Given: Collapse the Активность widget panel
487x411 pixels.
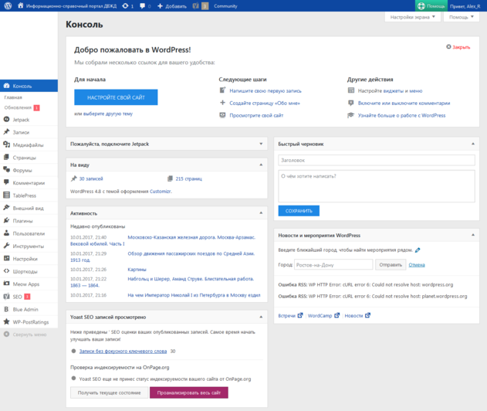Looking at the screenshot, I should coord(261,212).
